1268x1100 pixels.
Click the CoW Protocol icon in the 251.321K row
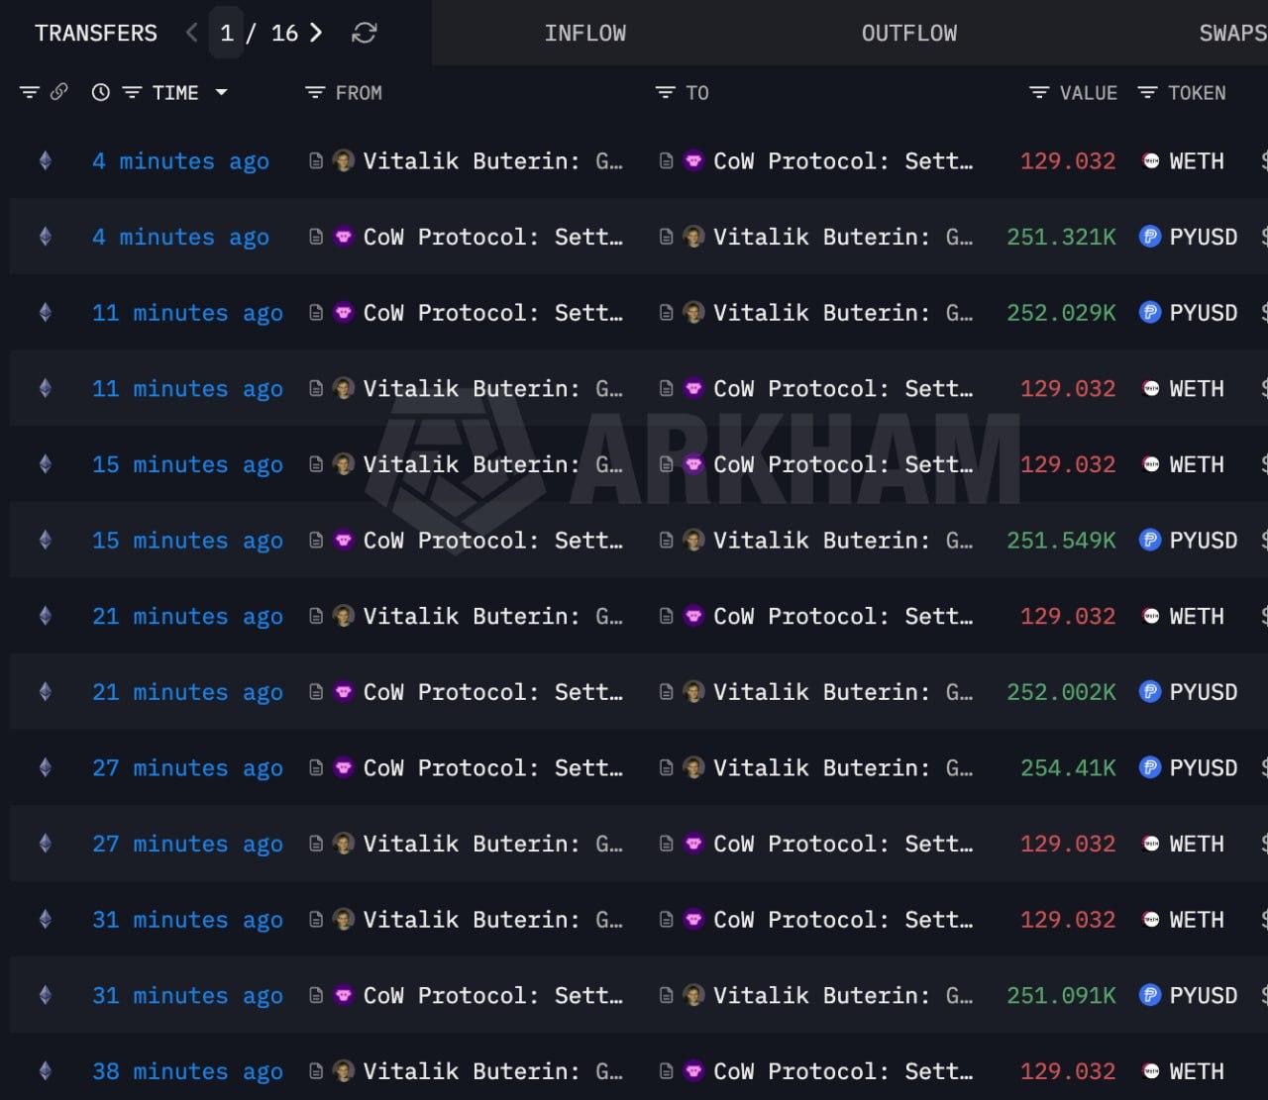pyautogui.click(x=344, y=237)
